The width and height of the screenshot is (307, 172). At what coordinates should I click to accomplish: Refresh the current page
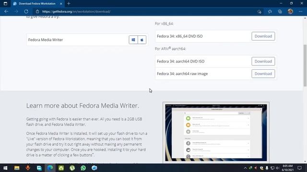point(26,11)
